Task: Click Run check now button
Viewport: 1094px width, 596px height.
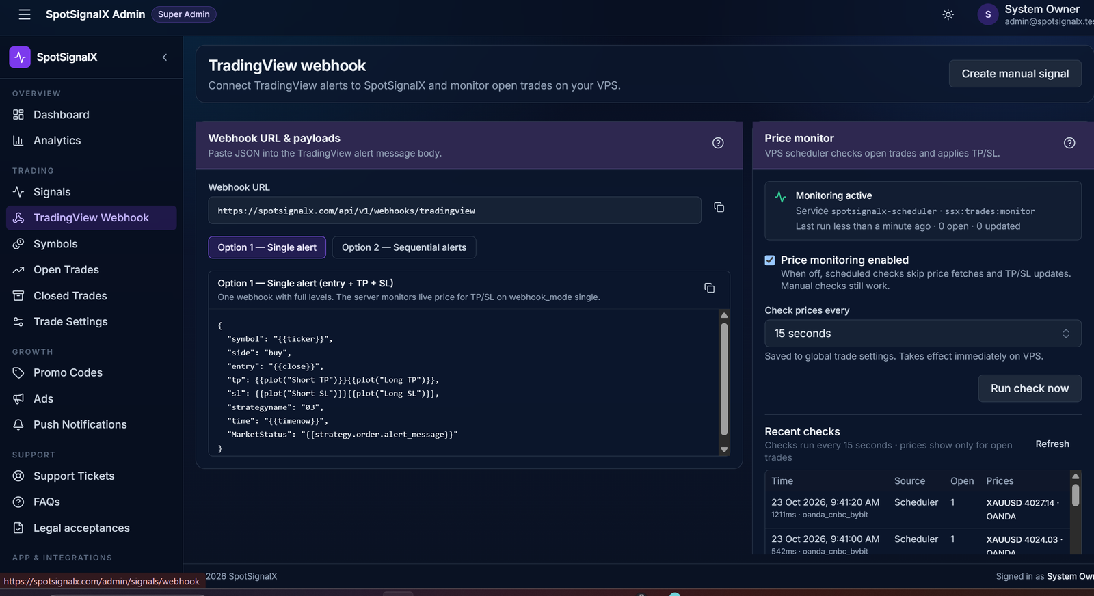Action: coord(1029,388)
